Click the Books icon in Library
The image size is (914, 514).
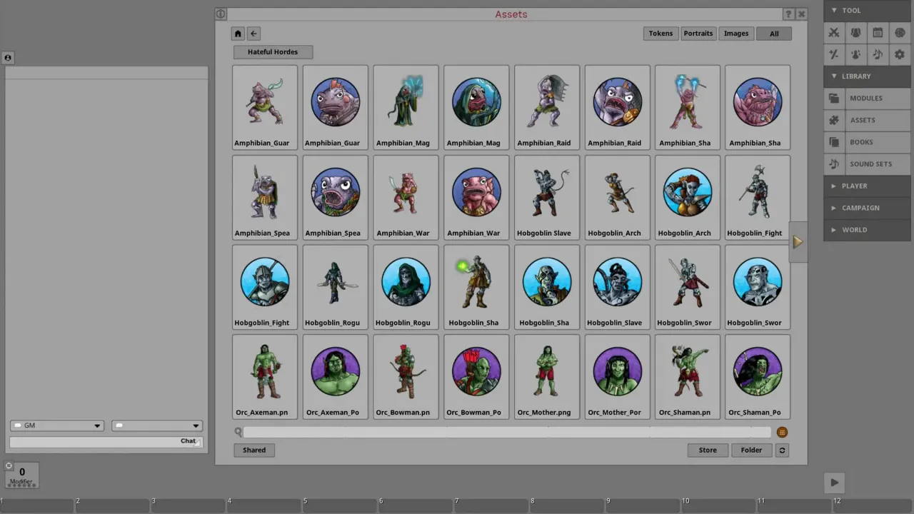coord(834,142)
